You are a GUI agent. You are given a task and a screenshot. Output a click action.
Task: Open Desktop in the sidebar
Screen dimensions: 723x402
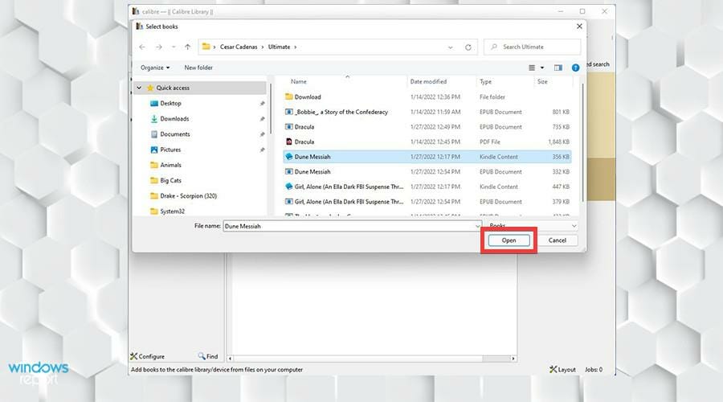pos(170,104)
